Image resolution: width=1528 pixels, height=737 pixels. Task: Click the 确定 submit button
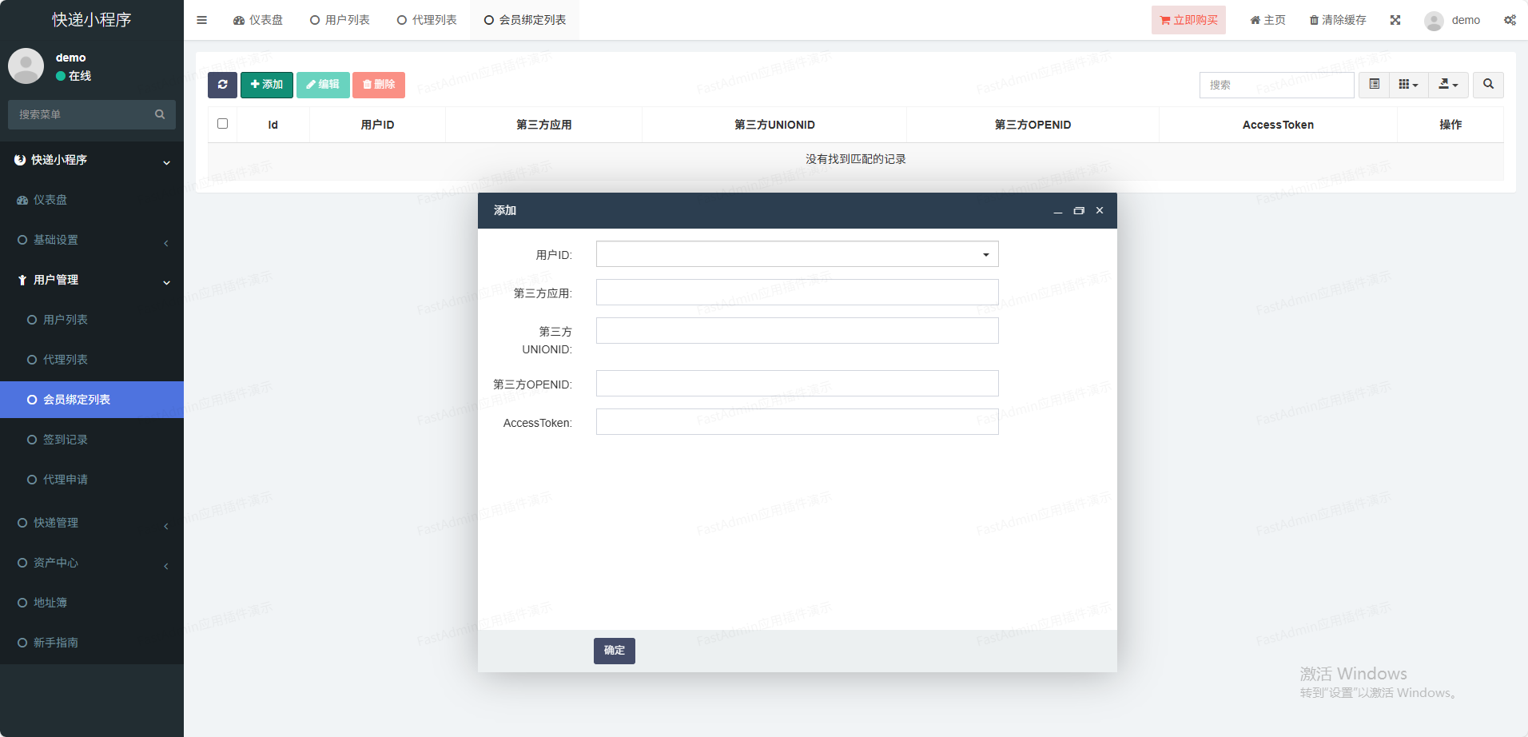click(x=614, y=651)
